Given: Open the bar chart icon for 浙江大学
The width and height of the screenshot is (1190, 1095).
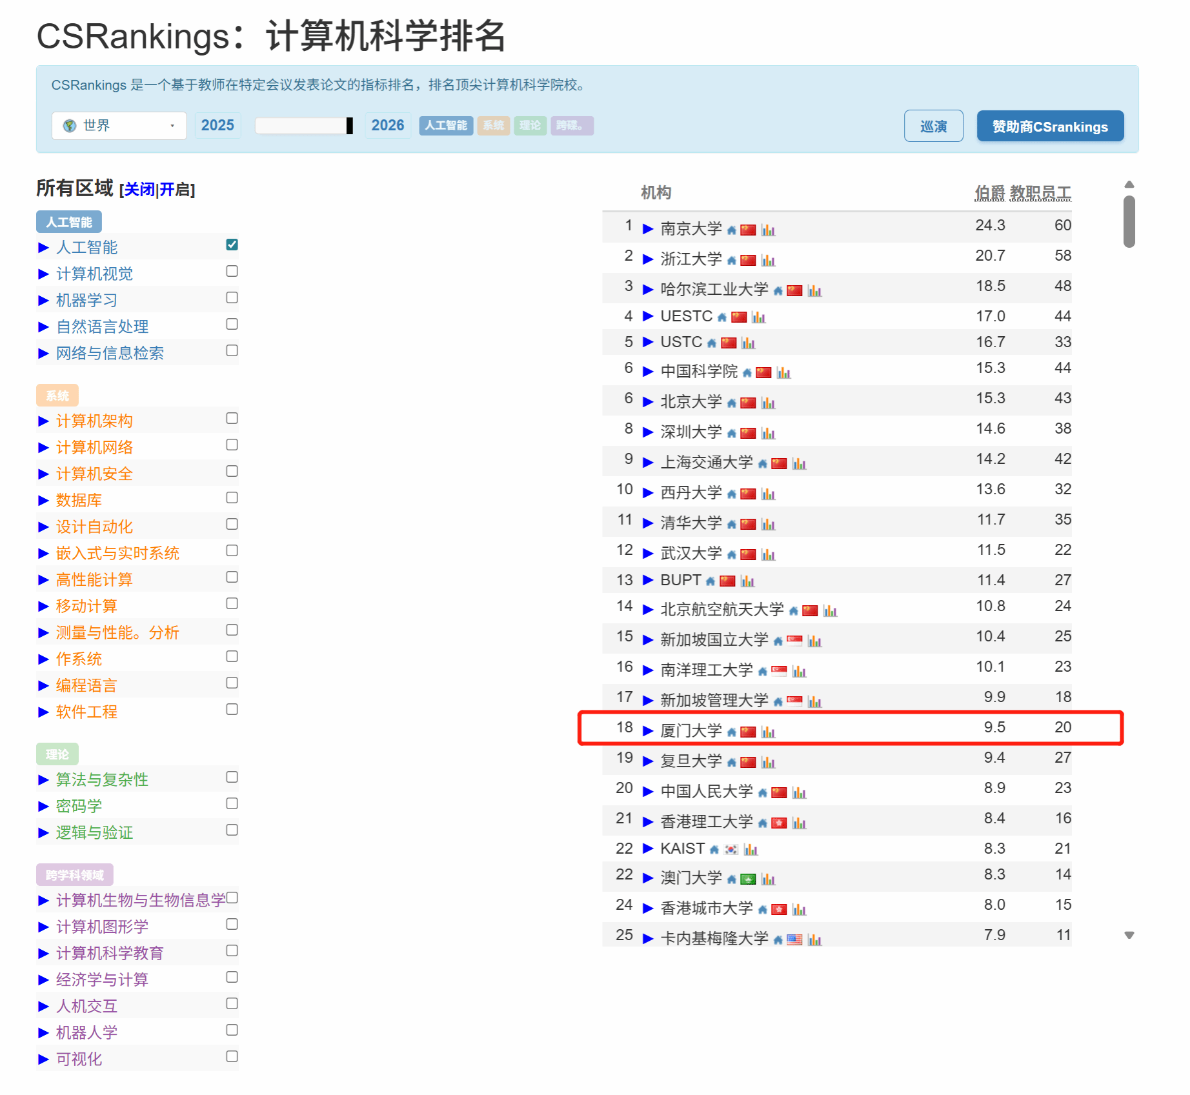Looking at the screenshot, I should (x=768, y=261).
